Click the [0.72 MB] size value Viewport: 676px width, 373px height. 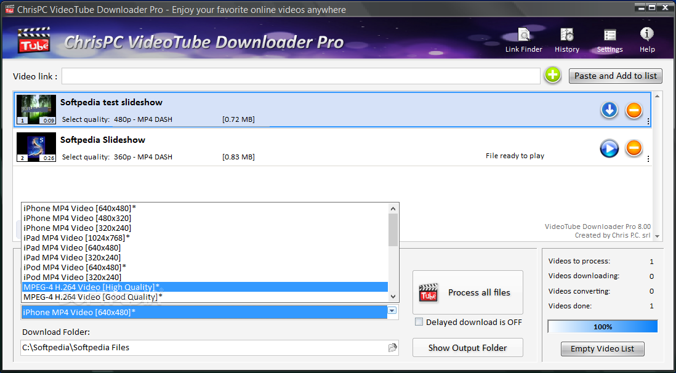click(238, 119)
